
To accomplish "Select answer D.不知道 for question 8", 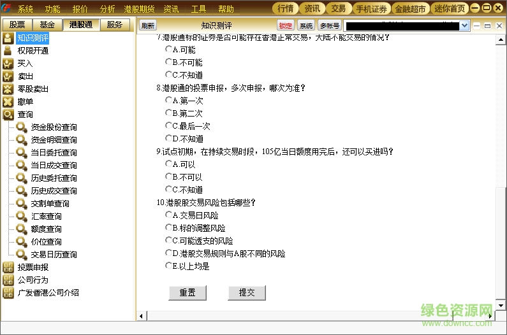I will [x=168, y=138].
